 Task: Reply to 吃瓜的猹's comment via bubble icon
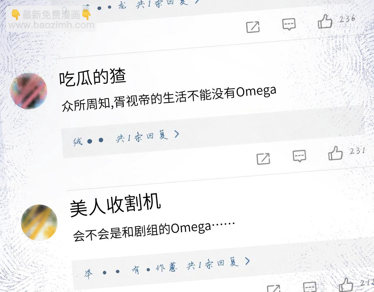pyautogui.click(x=299, y=156)
